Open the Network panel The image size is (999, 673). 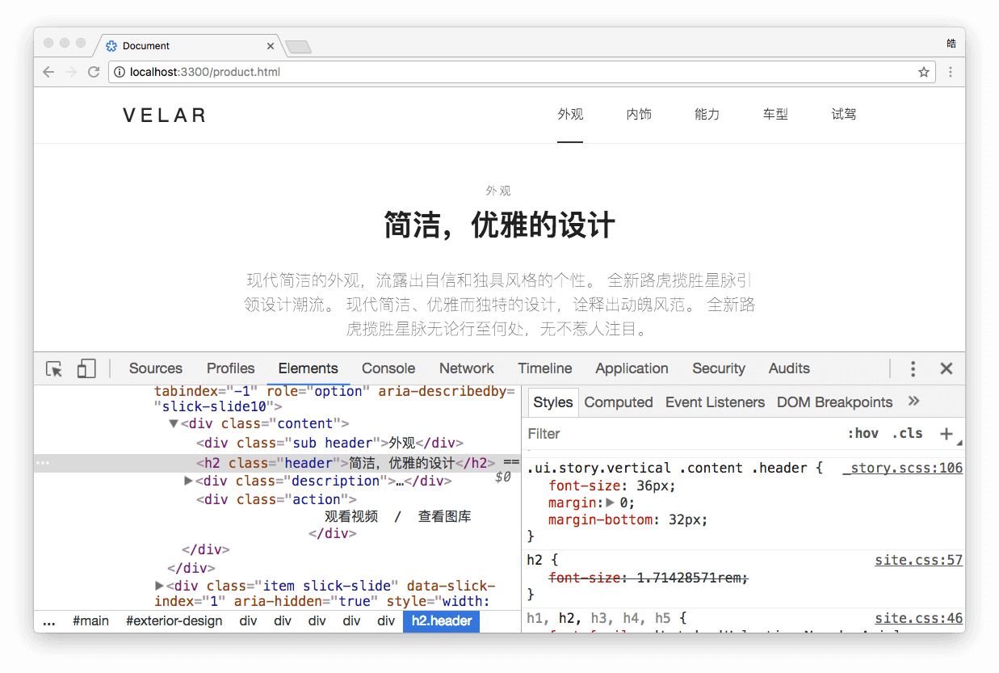pos(467,368)
